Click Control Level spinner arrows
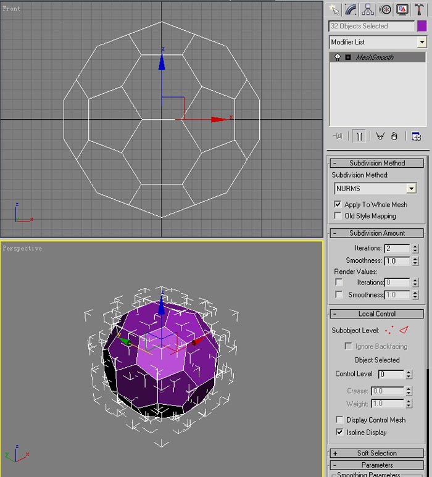The width and height of the screenshot is (432, 477). [x=409, y=374]
